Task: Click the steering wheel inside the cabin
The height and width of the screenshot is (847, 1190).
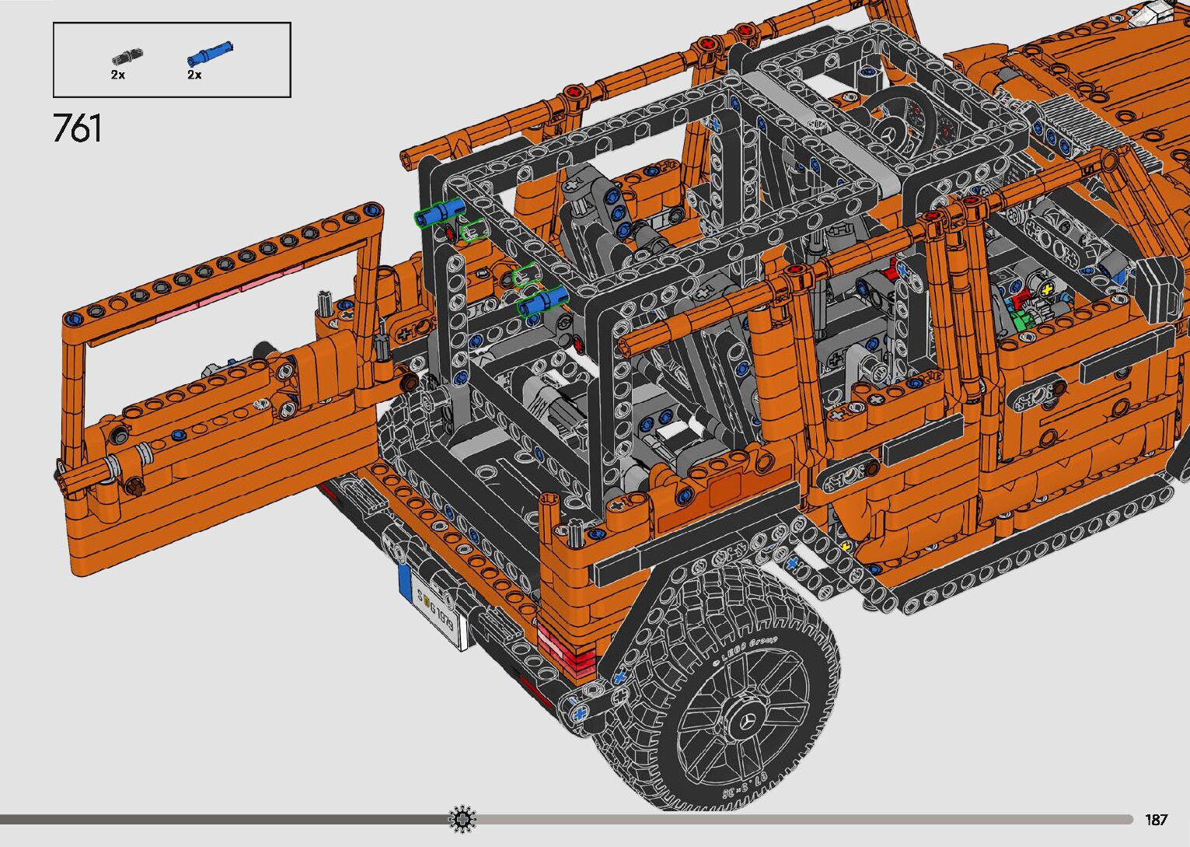Action: pyautogui.click(x=895, y=117)
